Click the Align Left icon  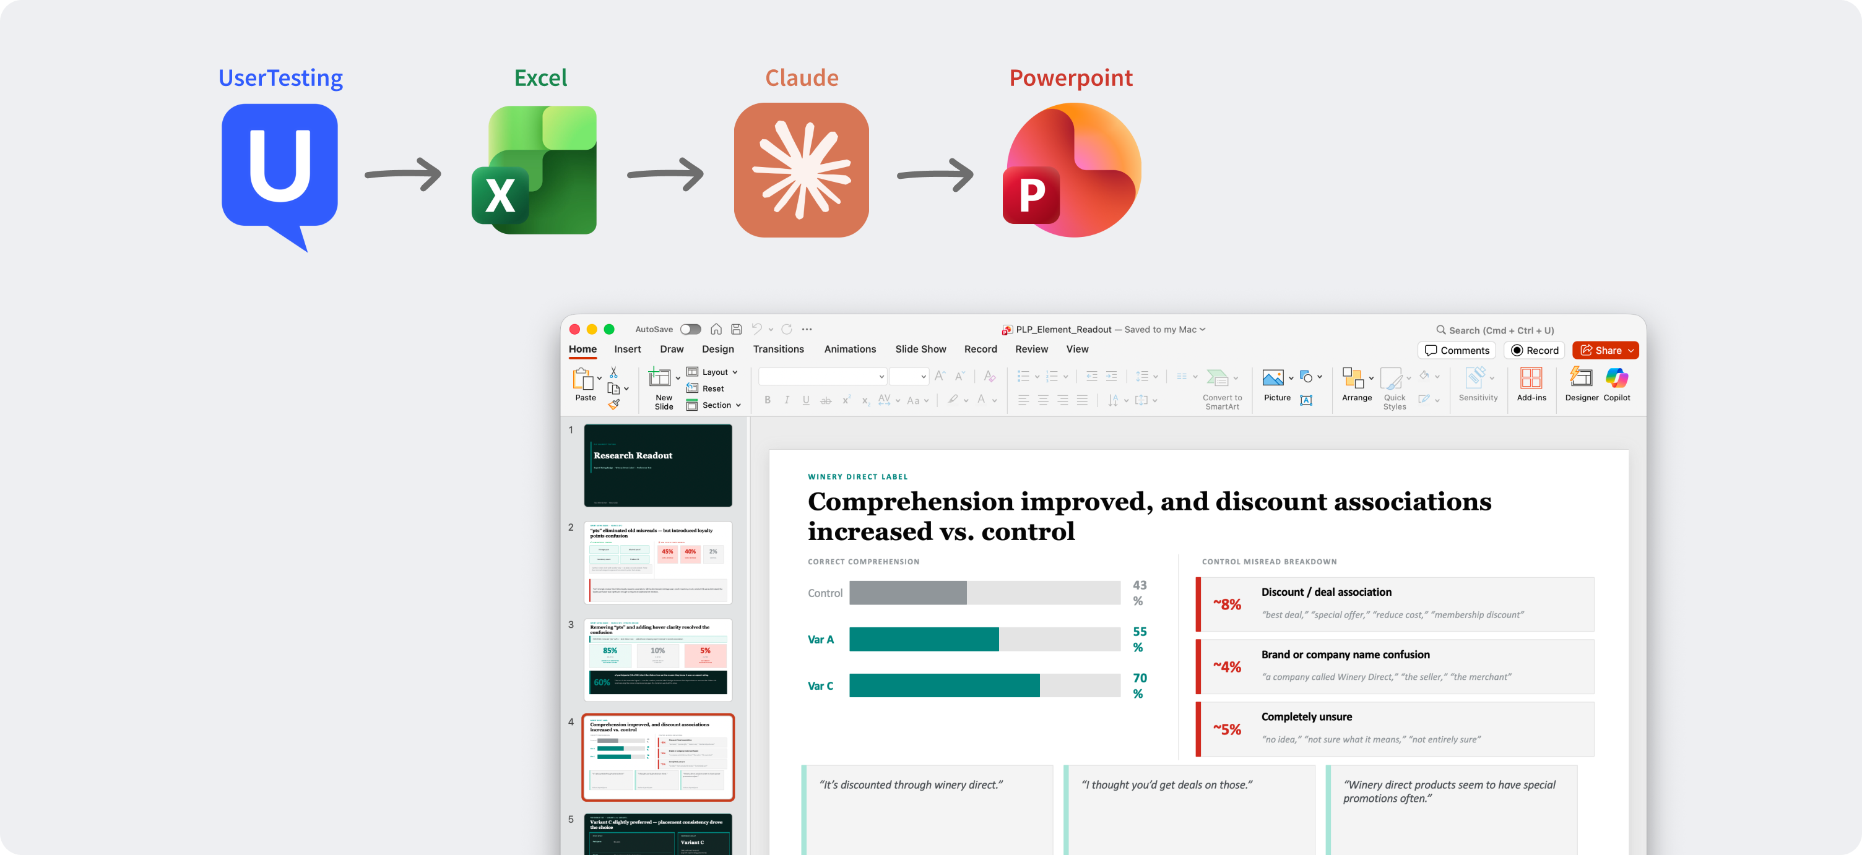click(x=1023, y=400)
